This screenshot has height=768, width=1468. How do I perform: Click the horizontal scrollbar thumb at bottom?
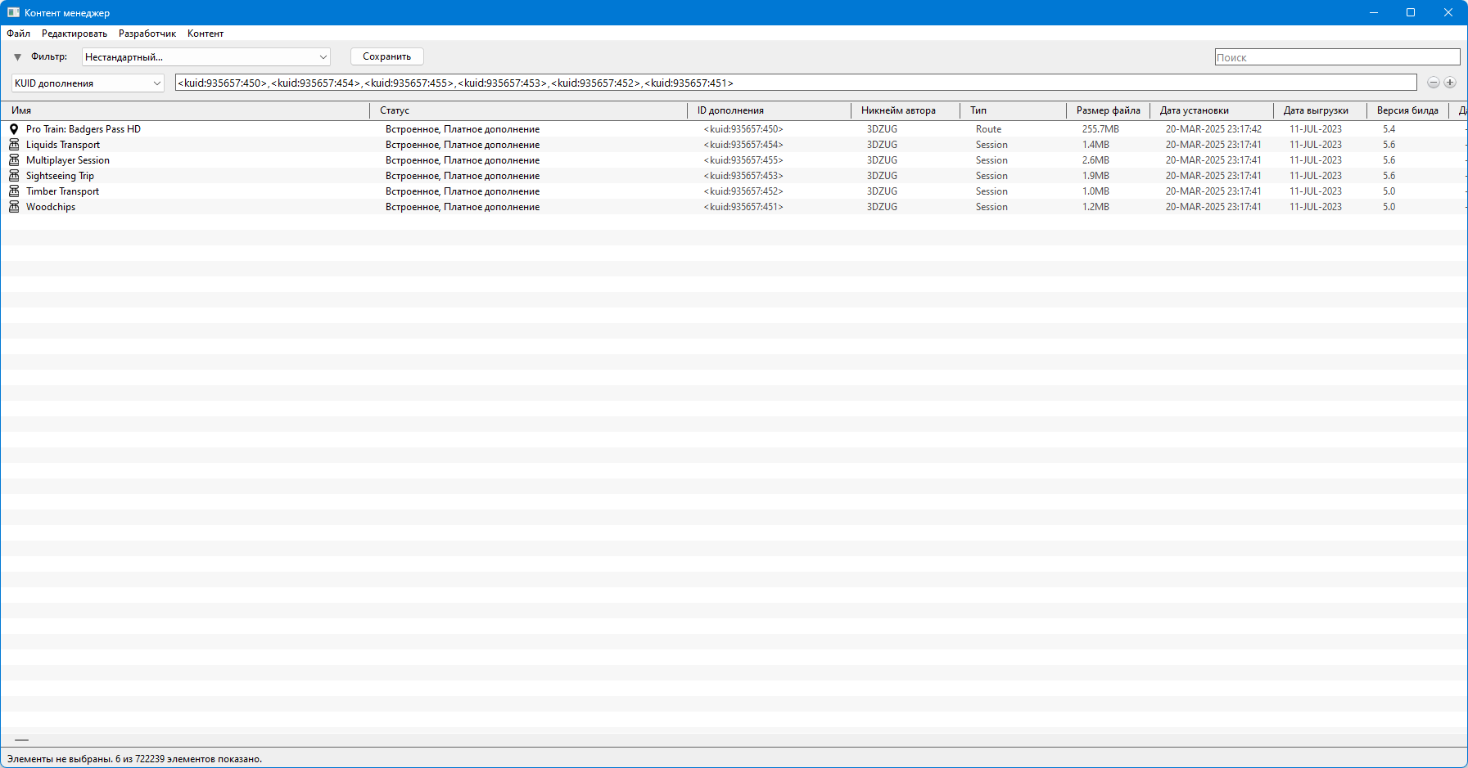[21, 740]
